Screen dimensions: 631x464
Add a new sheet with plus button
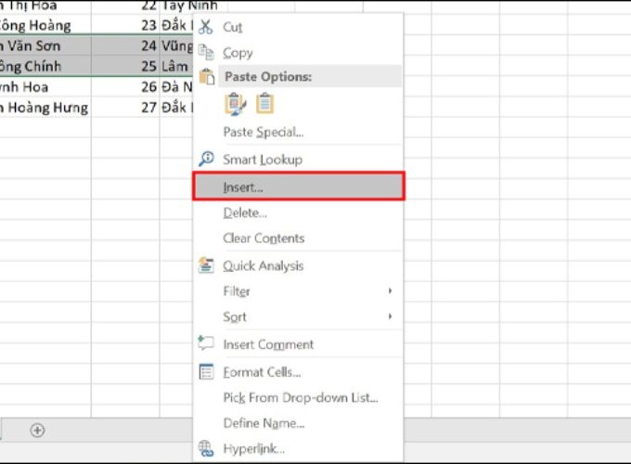[37, 431]
